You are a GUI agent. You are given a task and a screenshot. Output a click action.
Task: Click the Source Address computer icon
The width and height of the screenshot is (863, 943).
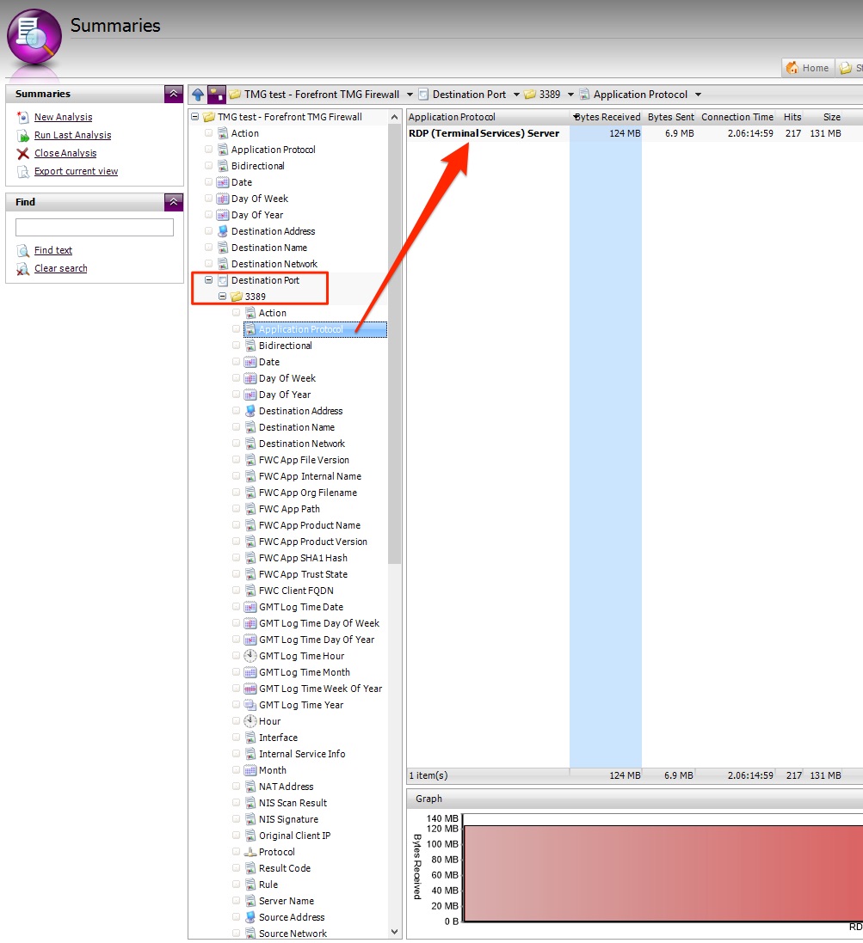tap(250, 917)
